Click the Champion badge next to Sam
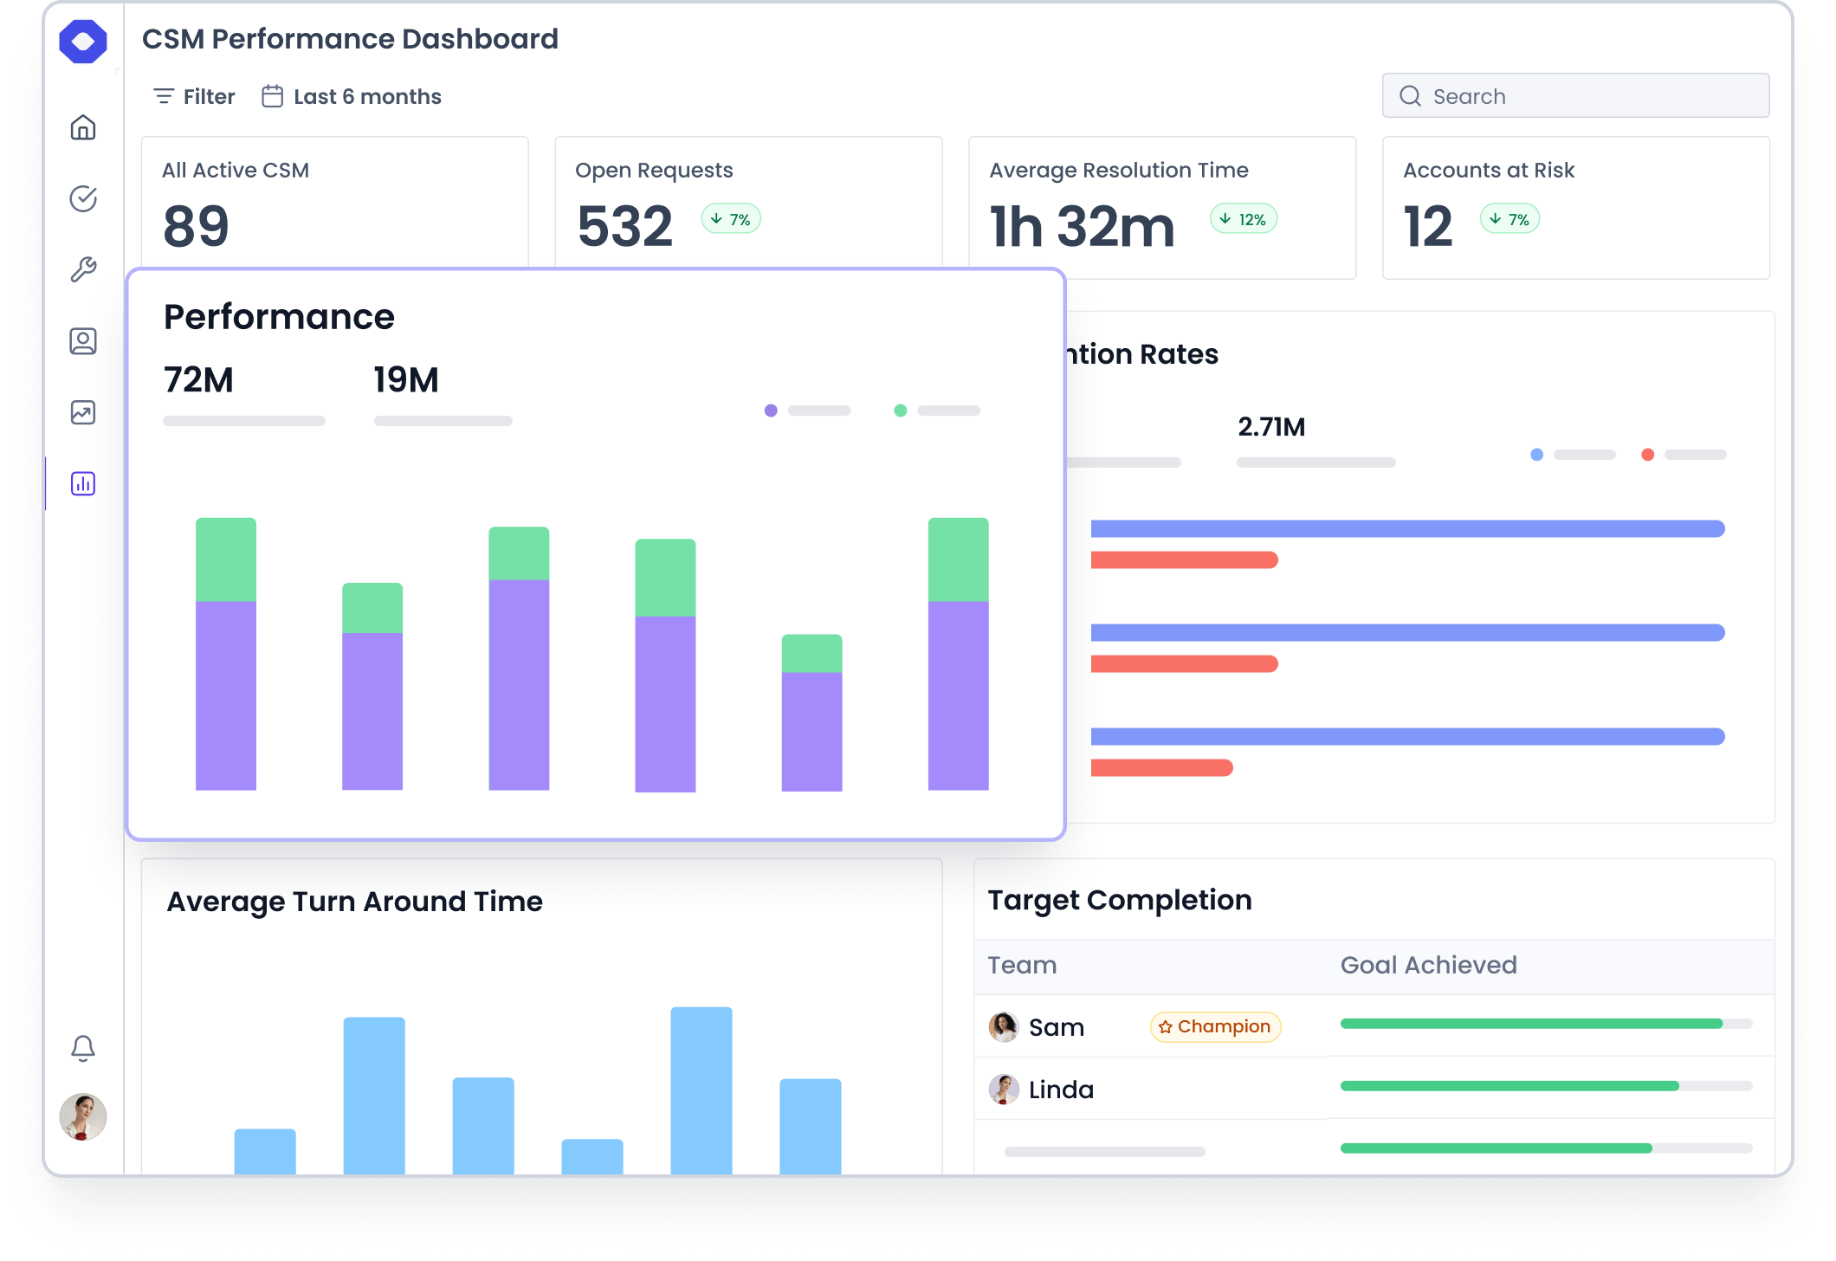This screenshot has width=1836, height=1261. pos(1213,1026)
